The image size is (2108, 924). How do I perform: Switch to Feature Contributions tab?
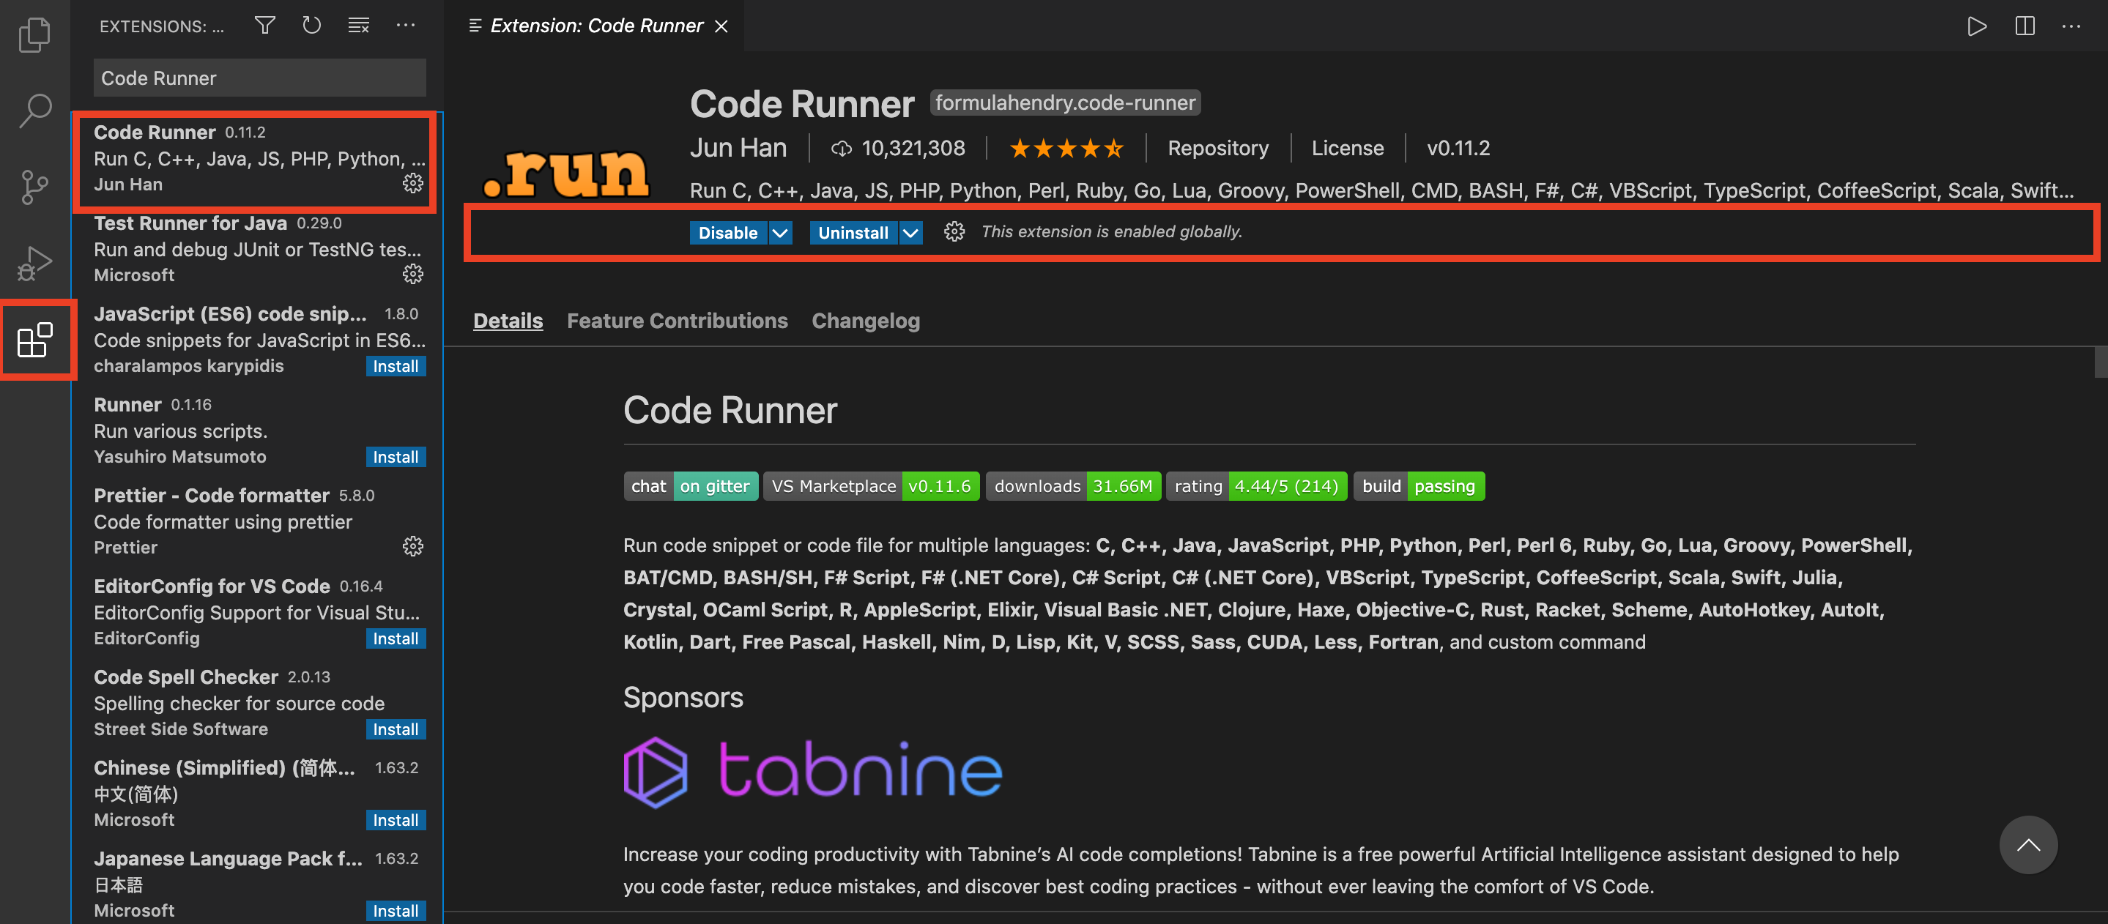coord(677,321)
